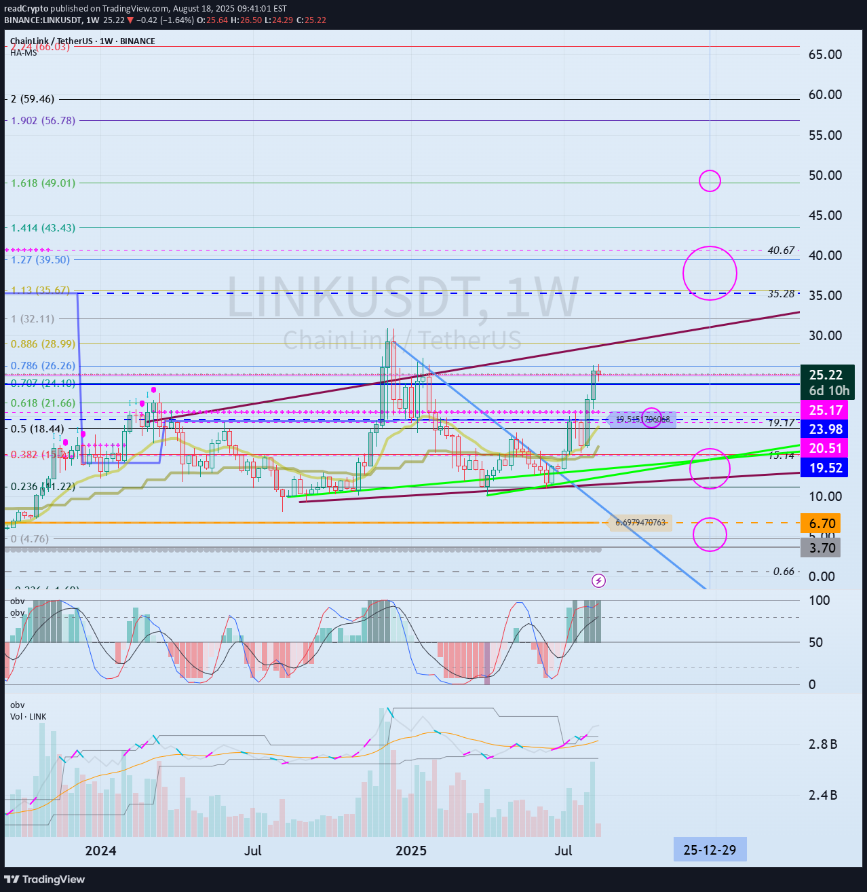This screenshot has width=867, height=892.
Task: Click the 2.8 B volume axis label
Action: [x=823, y=745]
